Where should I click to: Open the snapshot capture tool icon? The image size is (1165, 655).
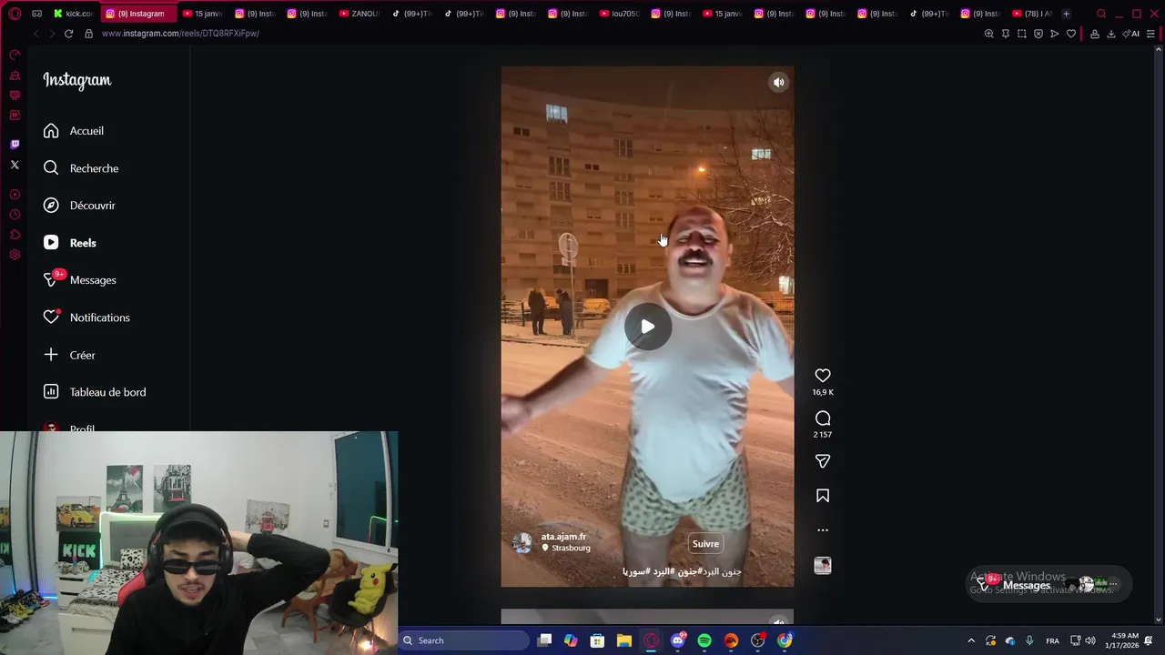(1021, 34)
